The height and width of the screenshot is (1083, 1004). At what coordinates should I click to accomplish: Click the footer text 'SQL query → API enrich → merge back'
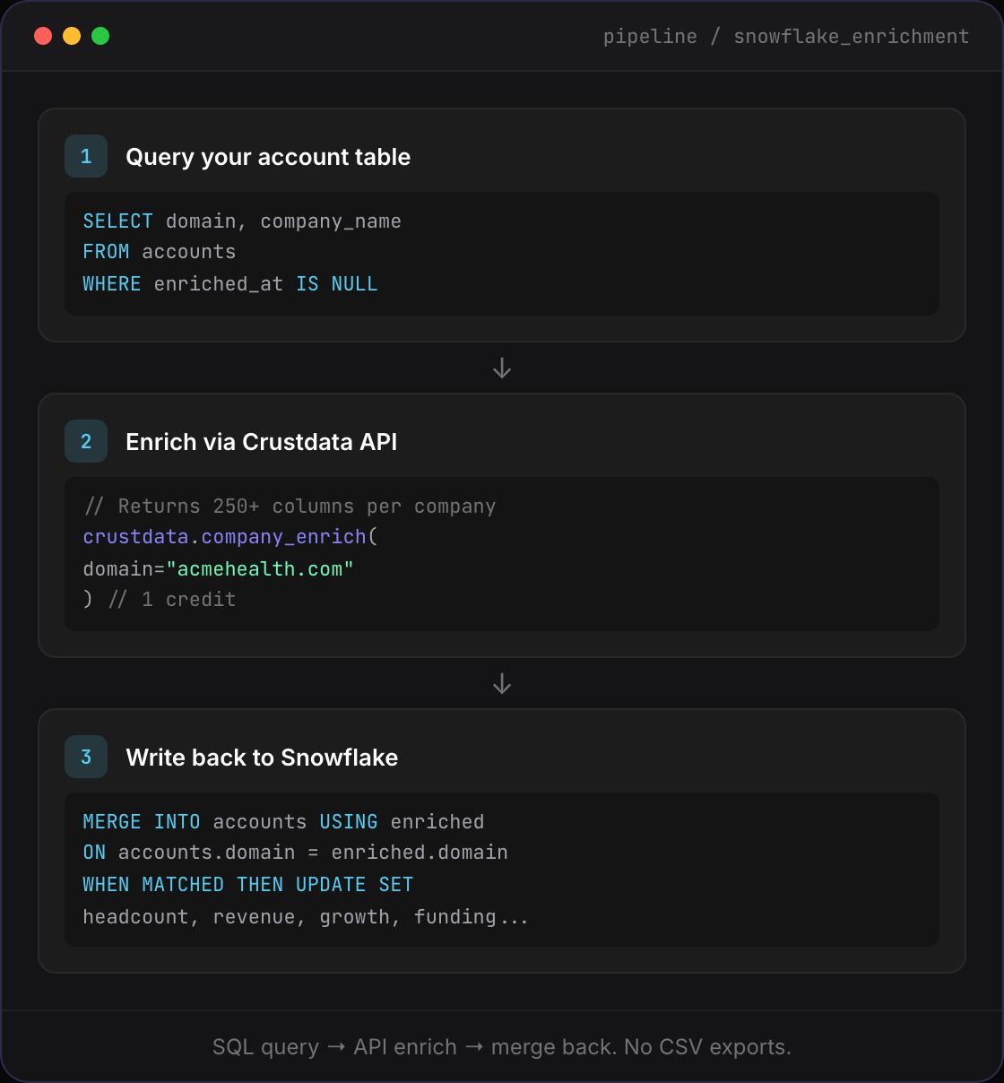point(413,1047)
